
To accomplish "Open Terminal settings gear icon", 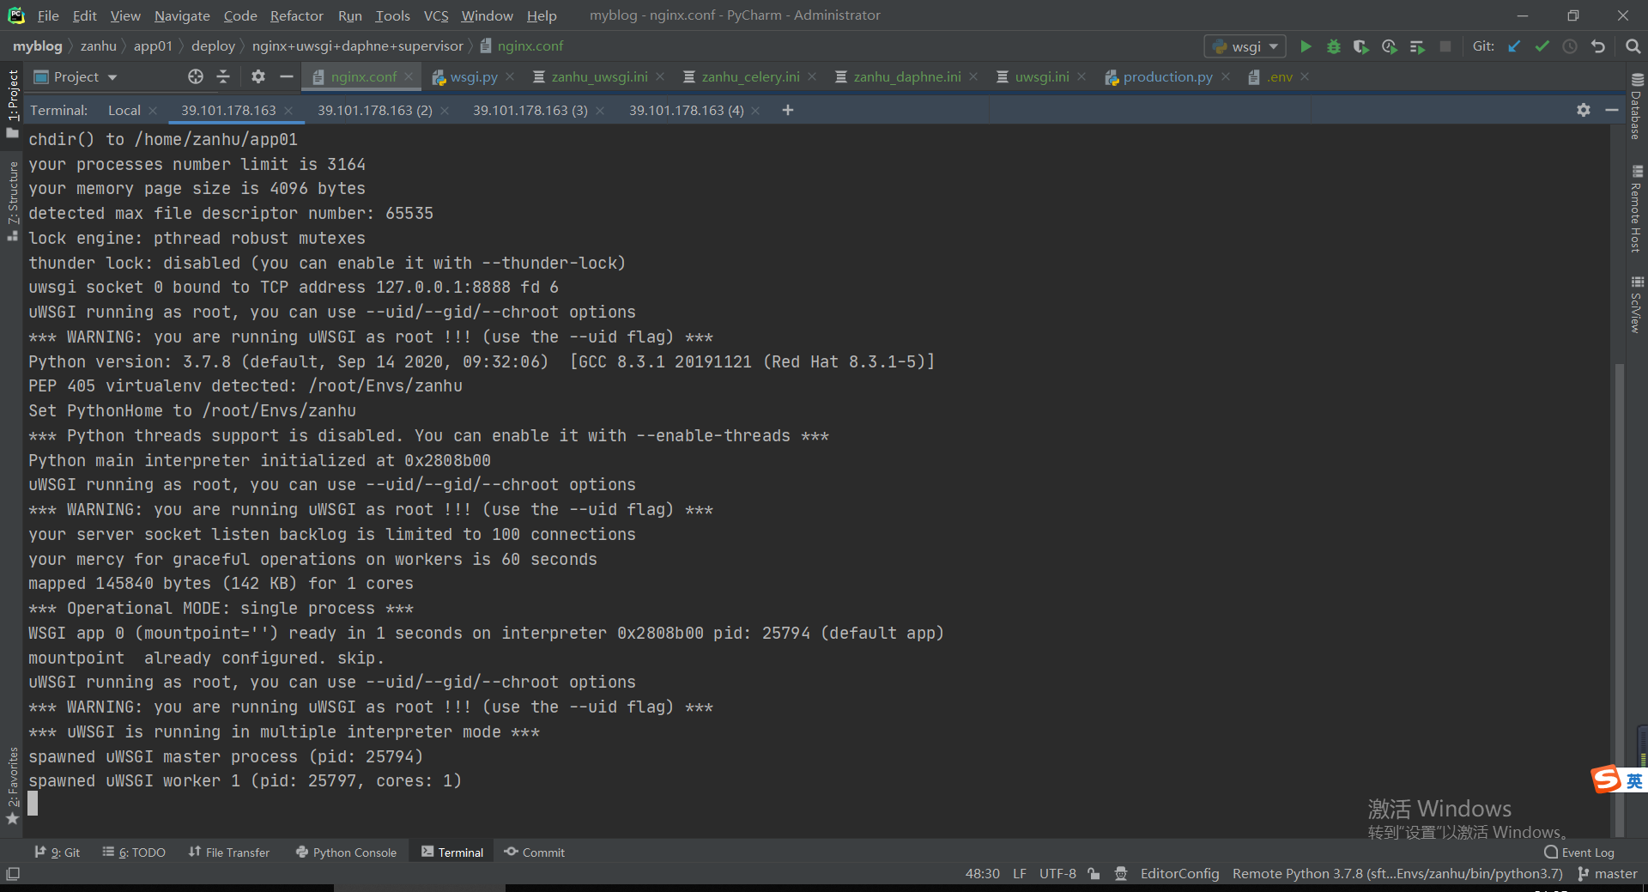I will pos(1584,110).
